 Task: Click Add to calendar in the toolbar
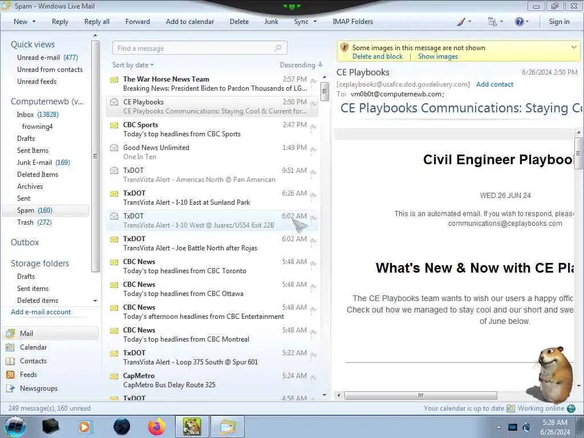[x=190, y=22]
